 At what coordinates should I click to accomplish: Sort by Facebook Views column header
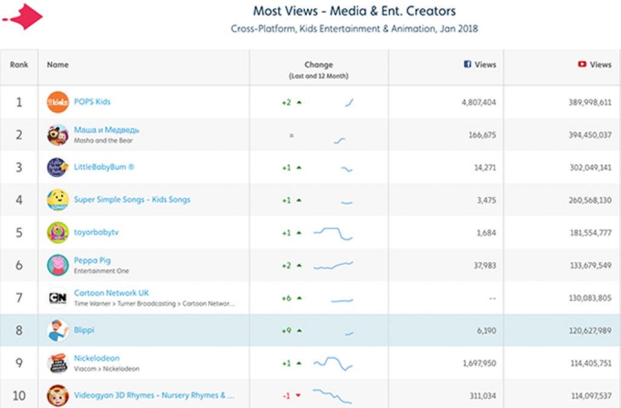(480, 65)
